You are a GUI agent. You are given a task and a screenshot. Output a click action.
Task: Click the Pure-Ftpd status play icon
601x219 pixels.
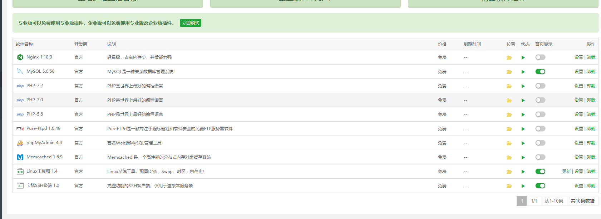(x=523, y=129)
